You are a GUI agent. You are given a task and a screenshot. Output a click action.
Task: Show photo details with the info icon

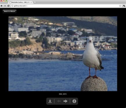pyautogui.click(x=74, y=101)
